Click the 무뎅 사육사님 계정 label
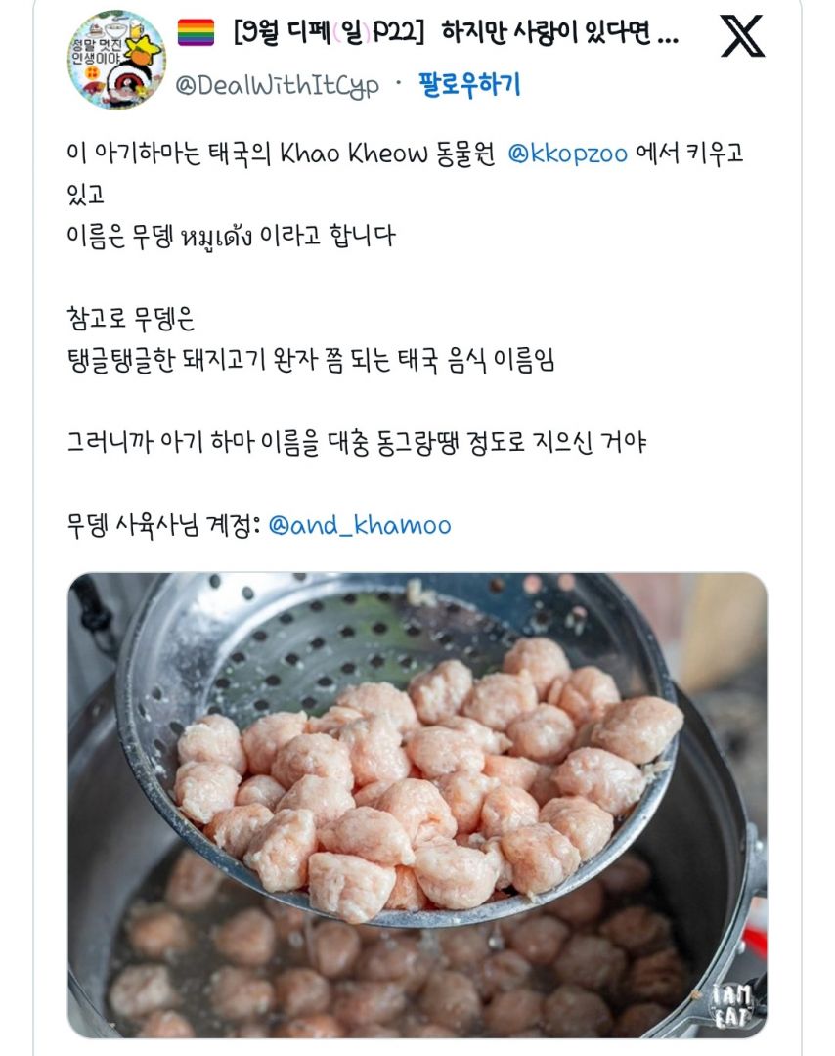Screen dimensions: 835x1056 pyautogui.click(x=163, y=525)
